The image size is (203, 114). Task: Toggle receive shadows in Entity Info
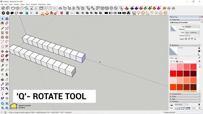pyautogui.click(x=192, y=39)
